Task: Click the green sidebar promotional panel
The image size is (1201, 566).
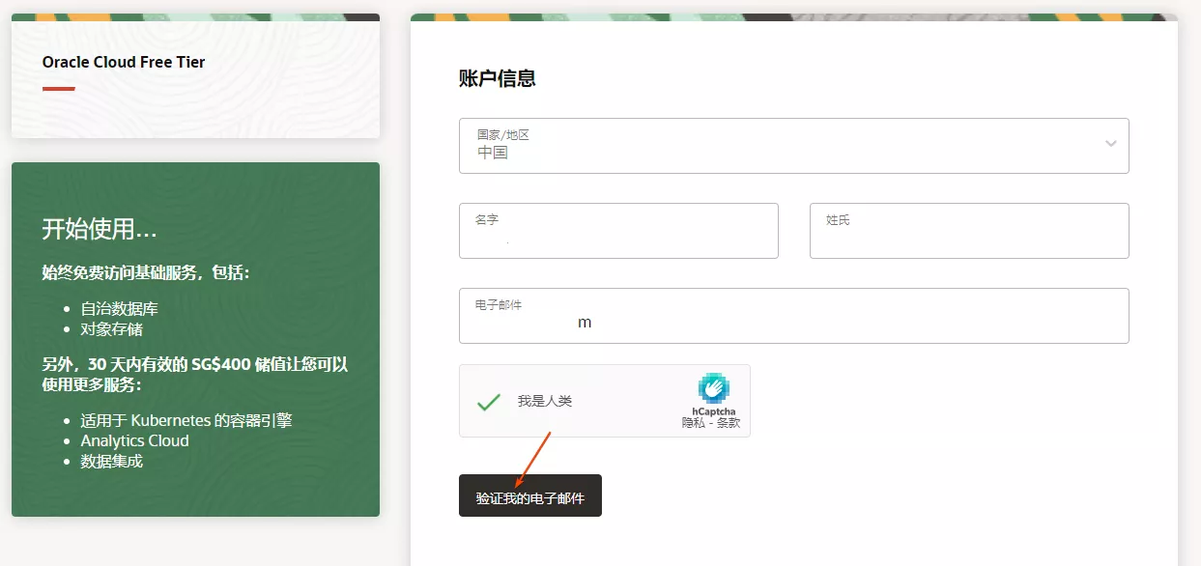Action: click(193, 338)
